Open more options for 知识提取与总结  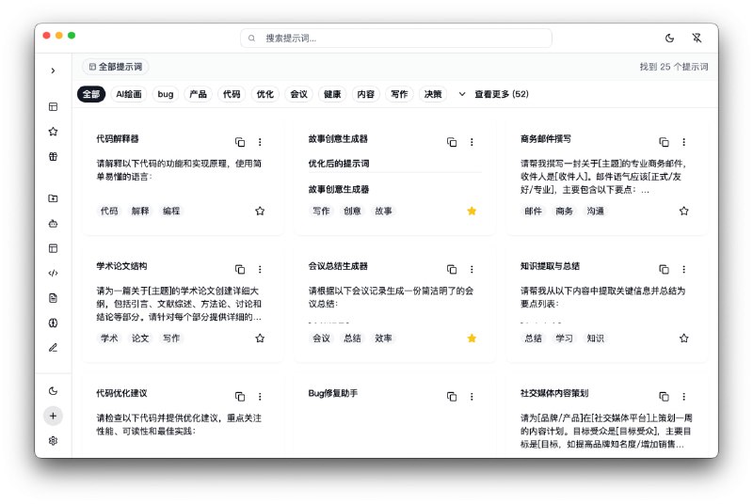pos(684,270)
